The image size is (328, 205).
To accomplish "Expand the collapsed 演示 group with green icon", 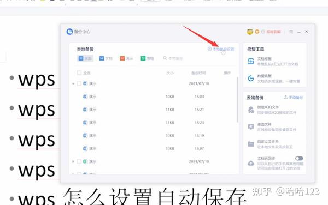I will pos(73,161).
